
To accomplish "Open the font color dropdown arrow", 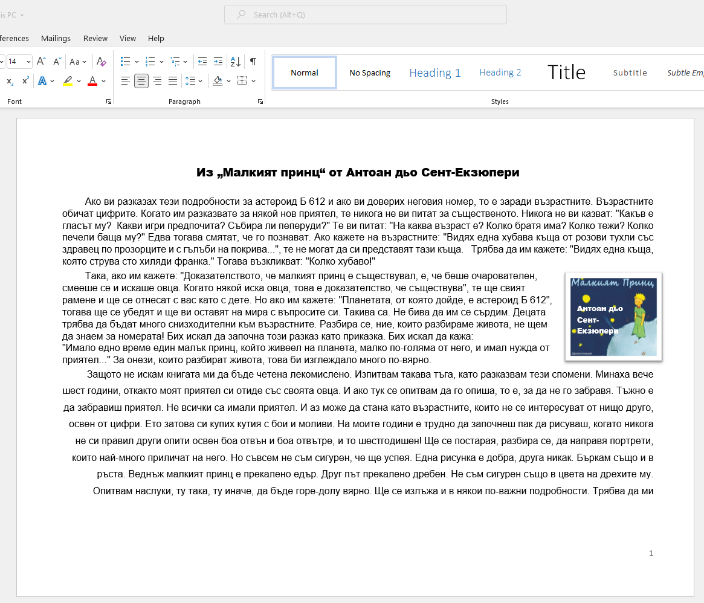I will [104, 82].
